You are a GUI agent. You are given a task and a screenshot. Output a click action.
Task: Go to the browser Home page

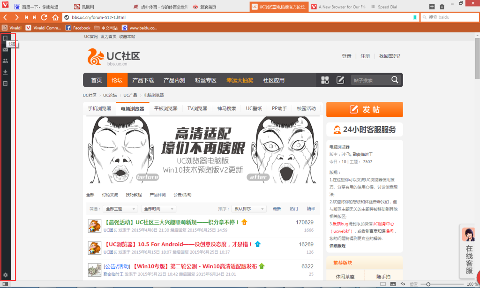tap(55, 17)
